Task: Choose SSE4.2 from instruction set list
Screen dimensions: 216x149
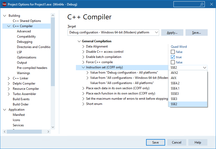Action: (188, 83)
